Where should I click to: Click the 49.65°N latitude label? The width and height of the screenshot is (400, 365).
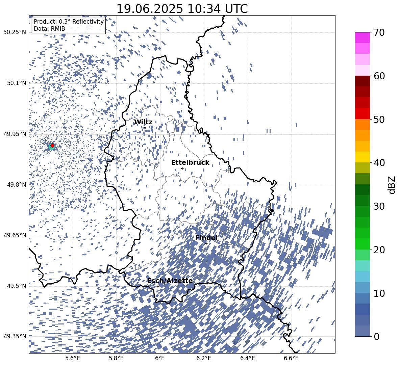pyautogui.click(x=15, y=235)
